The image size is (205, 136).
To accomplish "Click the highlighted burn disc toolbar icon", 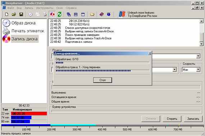I will click(53, 14).
